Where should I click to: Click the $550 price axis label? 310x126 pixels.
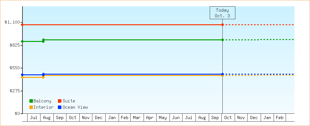14,68
